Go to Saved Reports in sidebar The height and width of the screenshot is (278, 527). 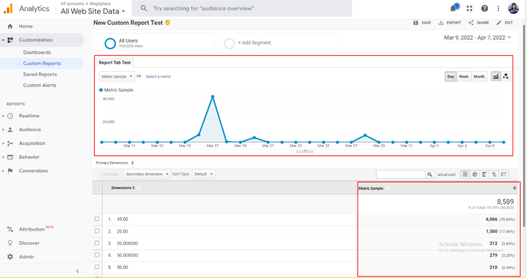click(x=40, y=74)
